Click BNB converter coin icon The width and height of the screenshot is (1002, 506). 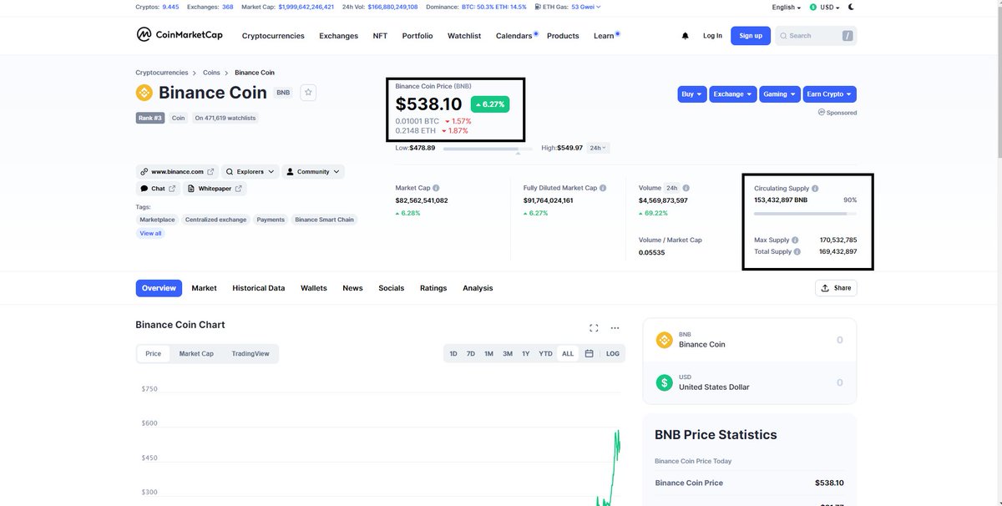[665, 340]
